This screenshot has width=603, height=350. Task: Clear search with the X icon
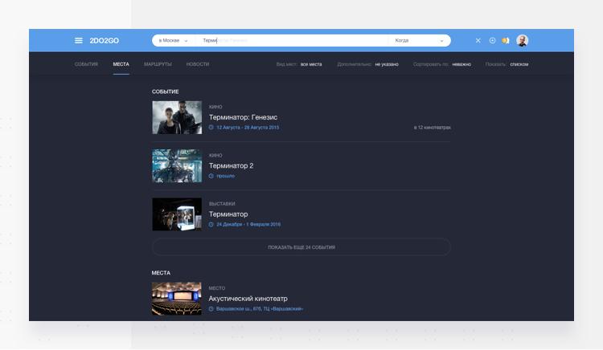pos(478,41)
